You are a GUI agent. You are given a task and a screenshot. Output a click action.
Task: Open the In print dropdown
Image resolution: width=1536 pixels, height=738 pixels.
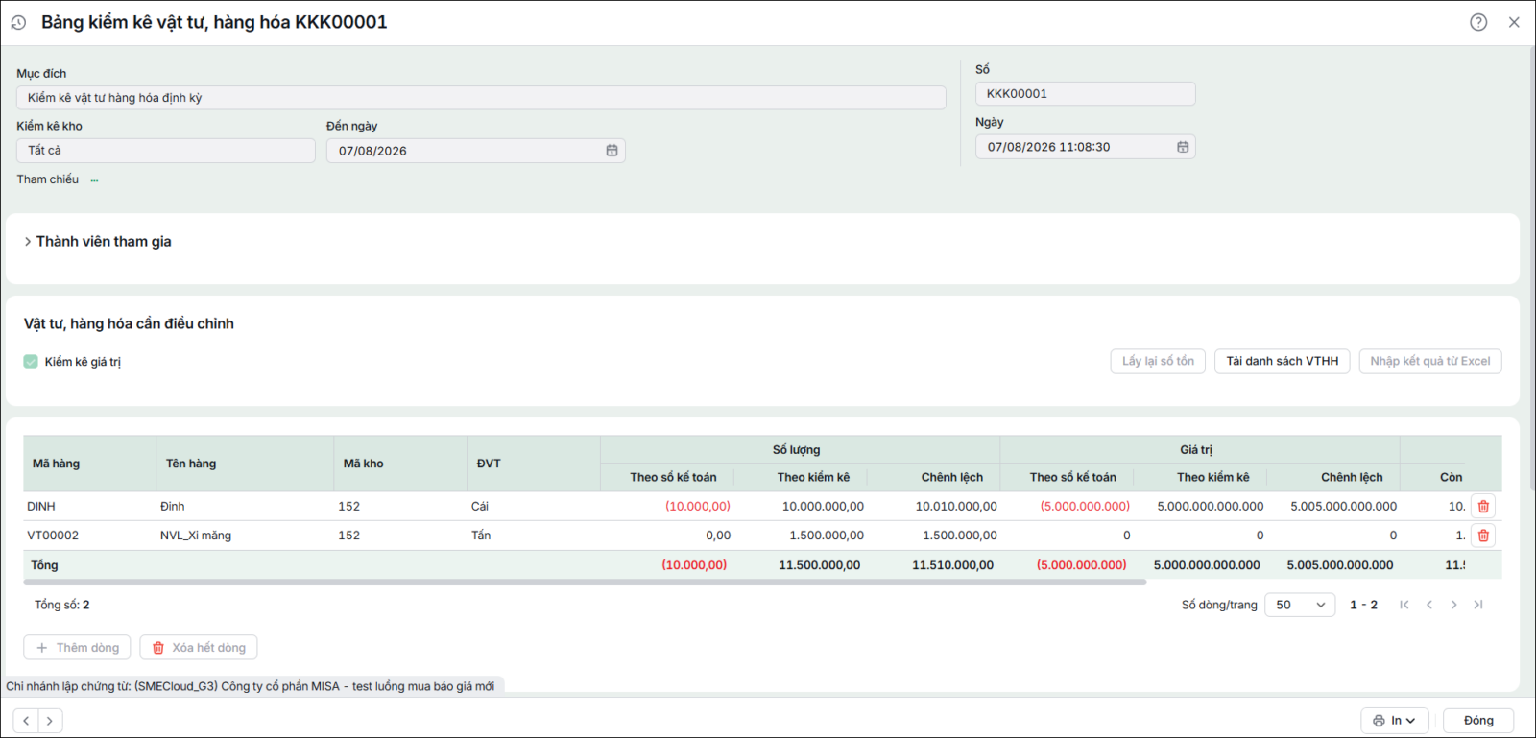(x=1395, y=721)
